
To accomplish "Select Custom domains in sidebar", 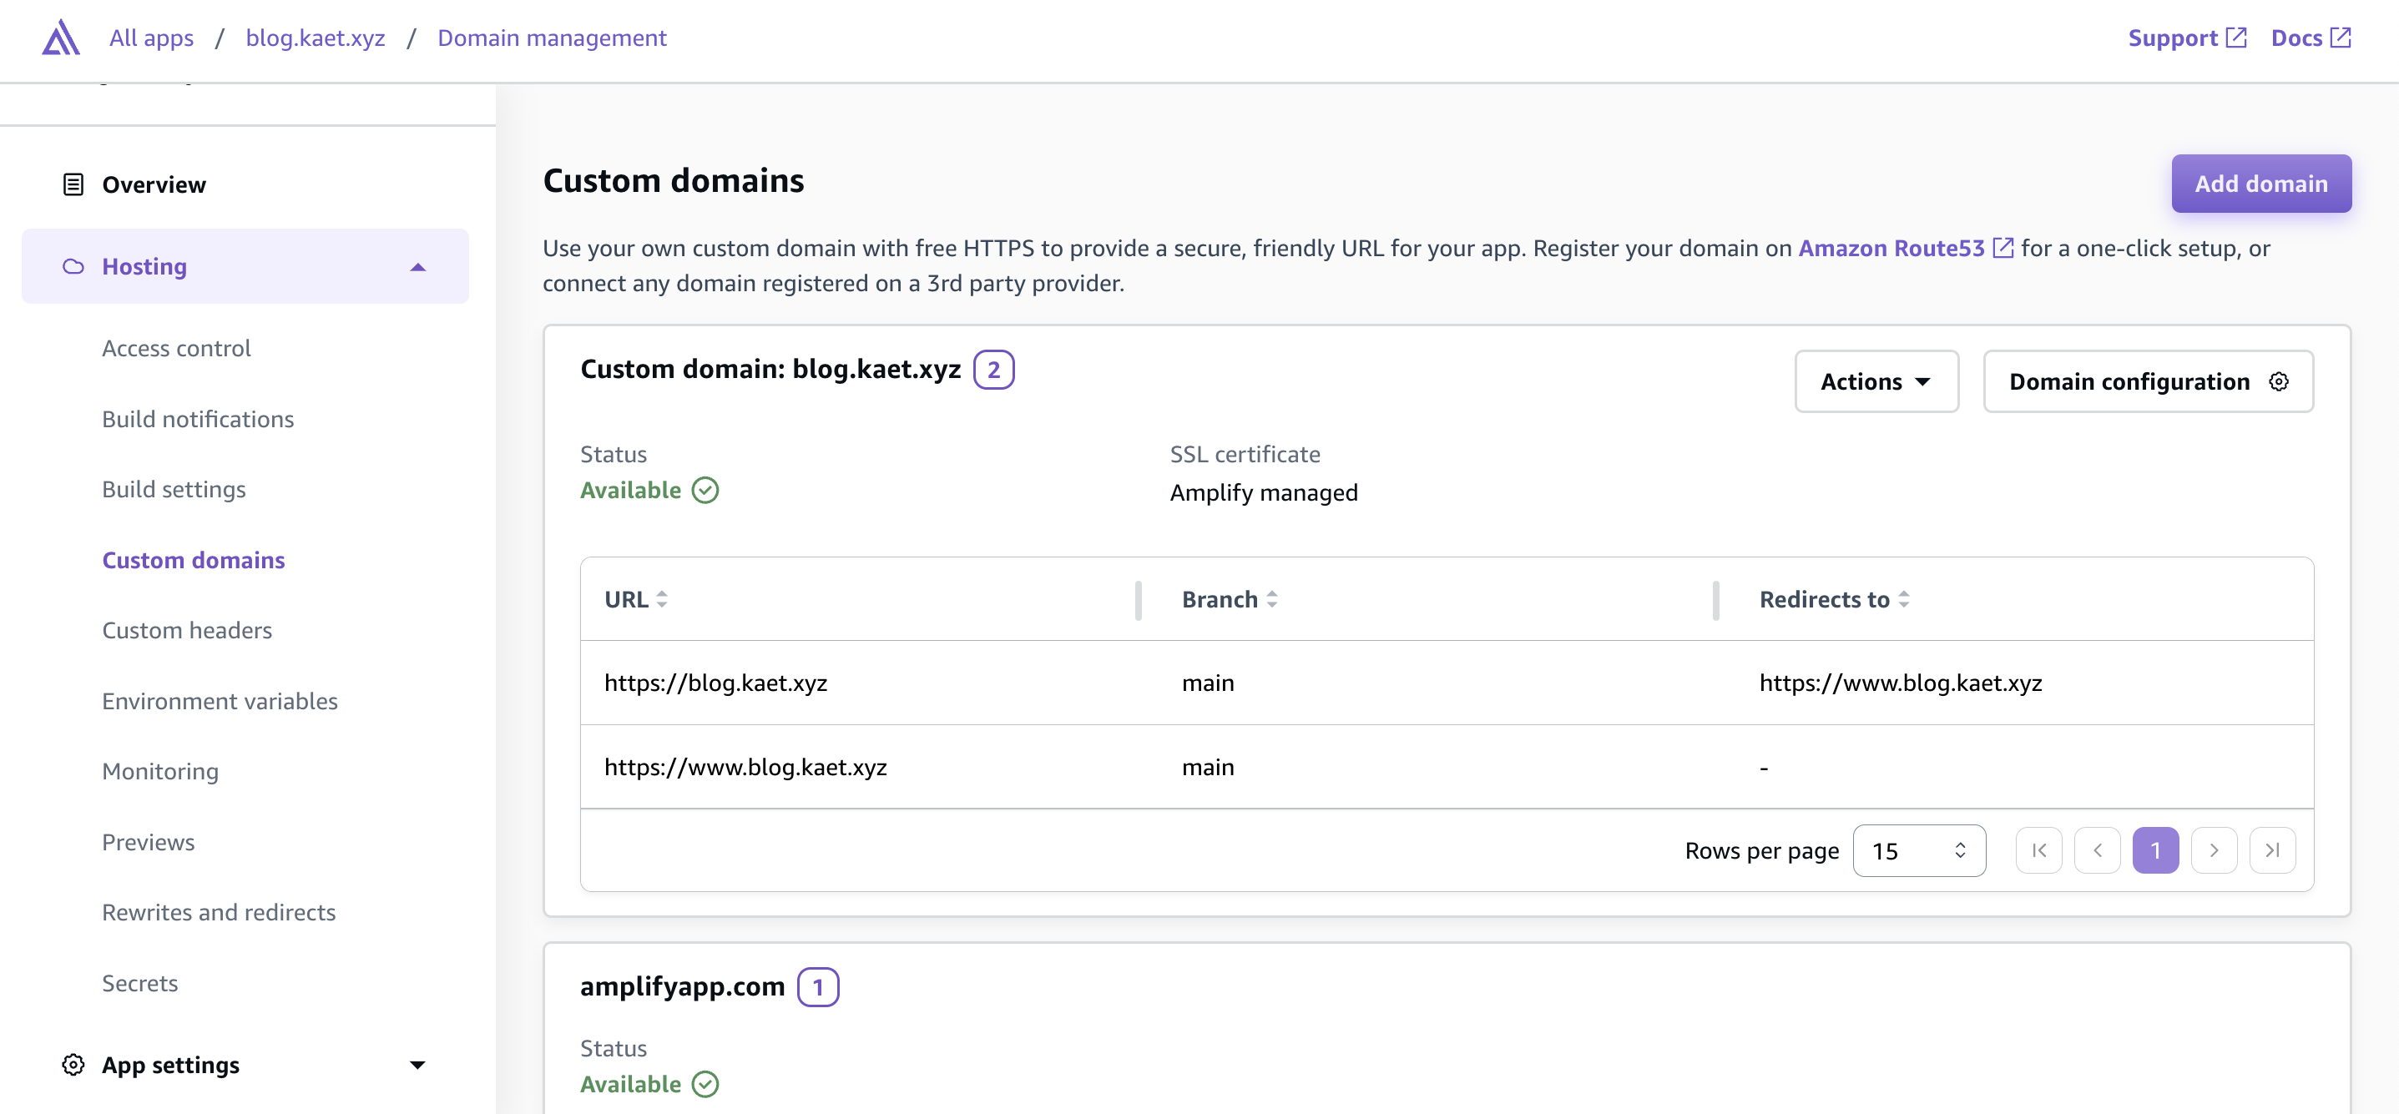I will point(193,560).
